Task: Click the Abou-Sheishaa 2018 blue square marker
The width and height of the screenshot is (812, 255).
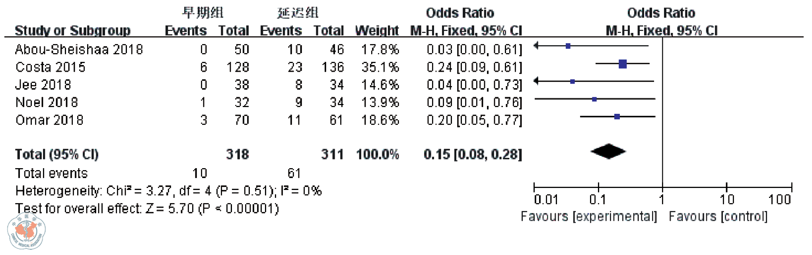Action: click(568, 46)
